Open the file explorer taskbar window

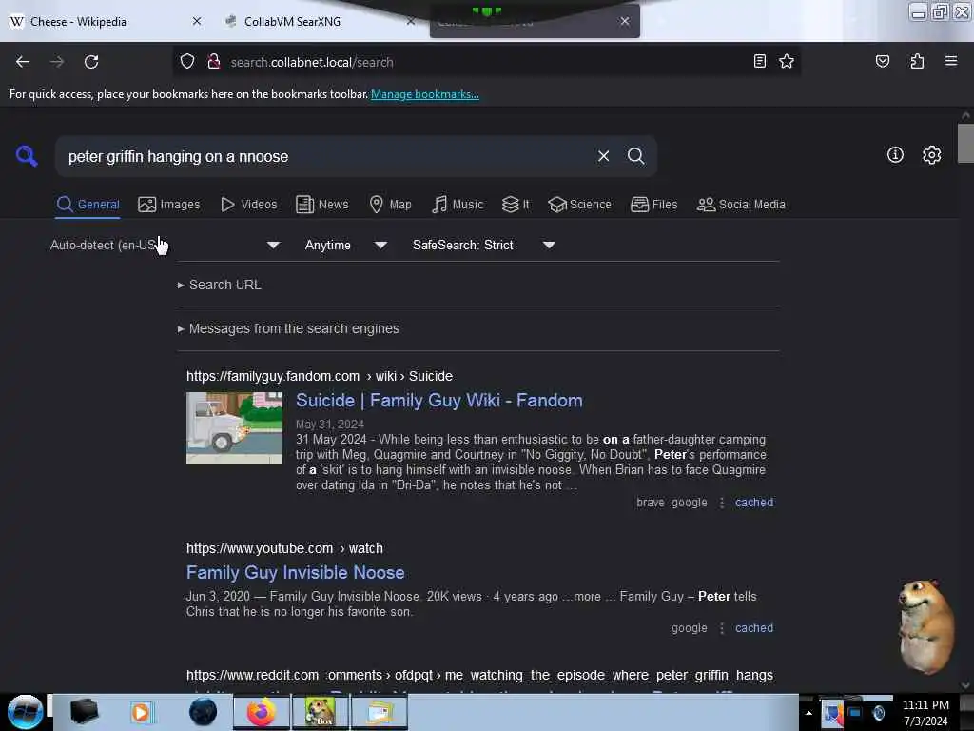(380, 712)
